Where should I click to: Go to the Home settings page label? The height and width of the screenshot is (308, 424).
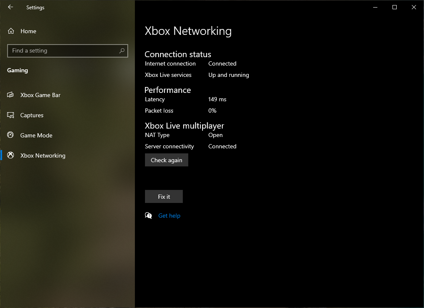[x=28, y=31]
